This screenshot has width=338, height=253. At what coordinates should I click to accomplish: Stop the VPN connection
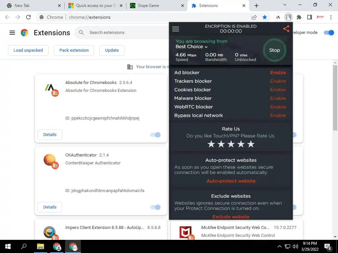(x=274, y=50)
